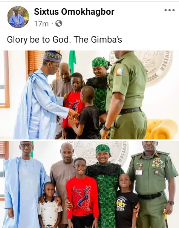Tap the green headwrap in bottom photo
This screenshot has width=179, height=228.
103,148
